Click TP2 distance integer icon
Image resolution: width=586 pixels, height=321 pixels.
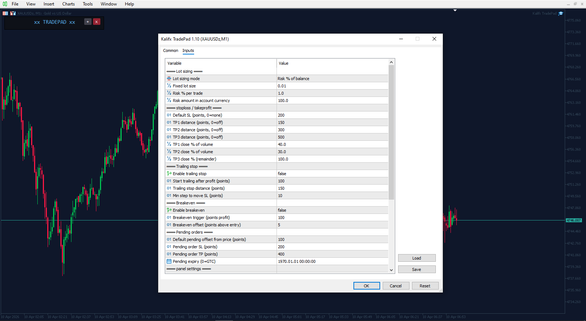click(x=169, y=130)
